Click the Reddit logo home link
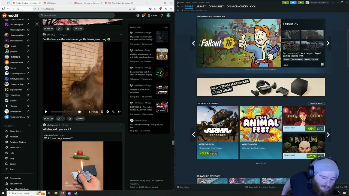The image size is (349, 196). tap(10, 16)
